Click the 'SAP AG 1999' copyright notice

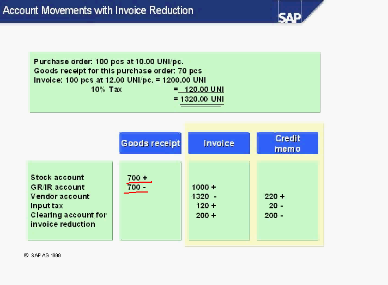(43, 256)
